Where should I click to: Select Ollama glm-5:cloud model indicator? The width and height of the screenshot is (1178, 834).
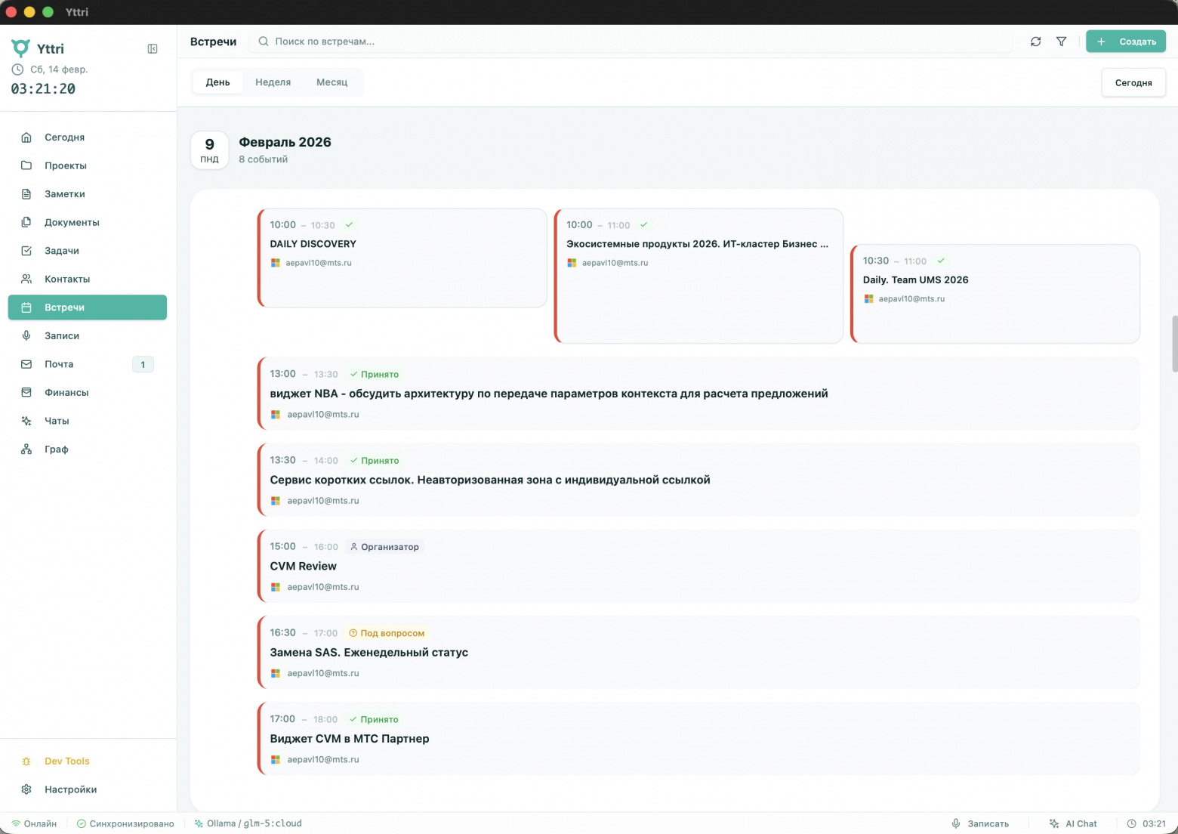click(248, 823)
